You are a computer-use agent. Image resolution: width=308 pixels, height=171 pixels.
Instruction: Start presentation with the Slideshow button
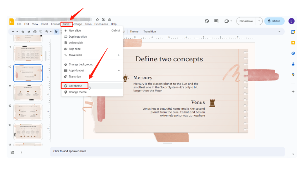[x=246, y=21]
